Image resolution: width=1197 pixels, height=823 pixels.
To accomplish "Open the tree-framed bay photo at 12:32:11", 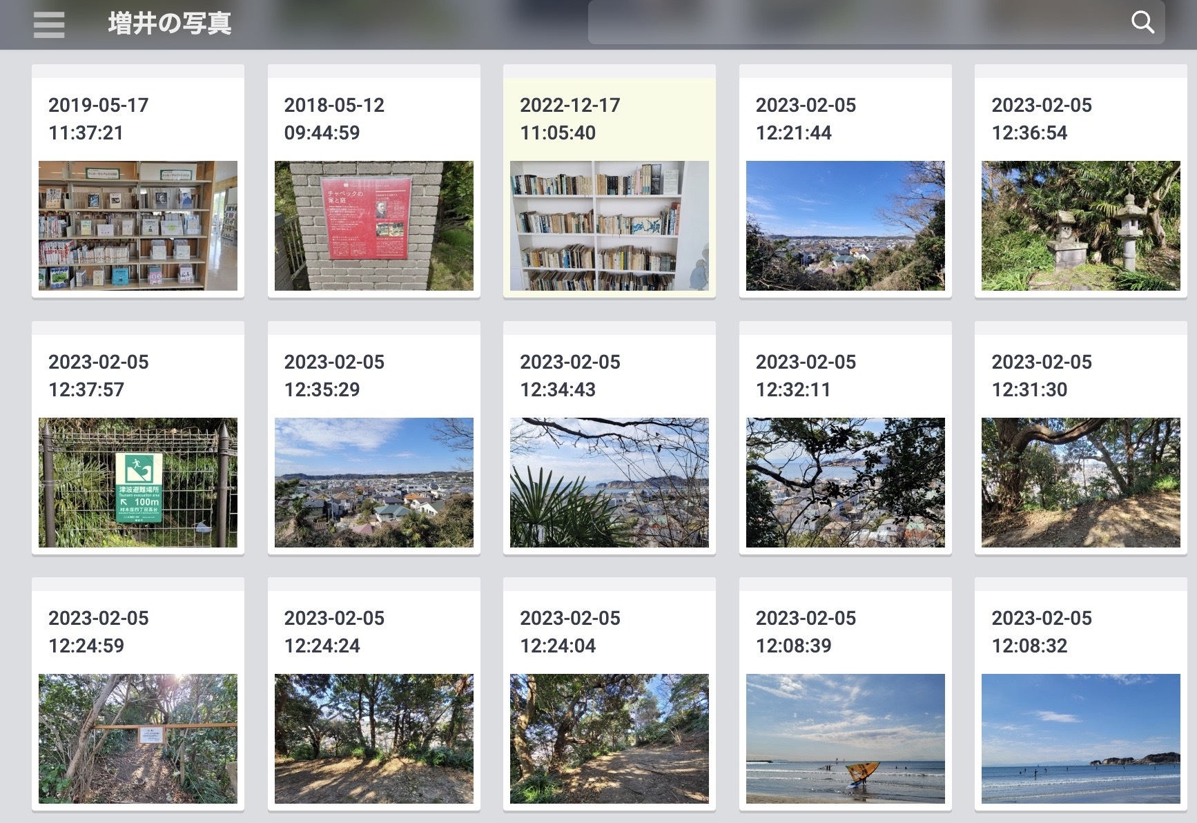I will 846,483.
